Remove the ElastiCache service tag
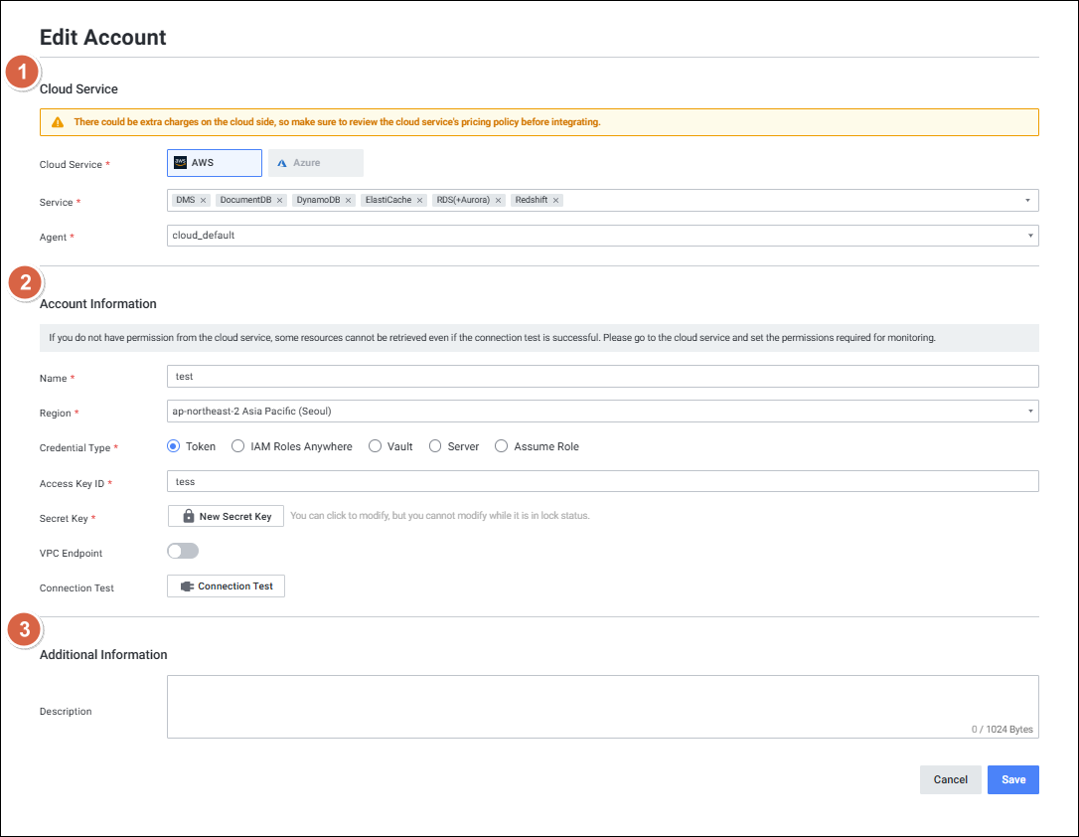1079x837 pixels. (x=420, y=201)
